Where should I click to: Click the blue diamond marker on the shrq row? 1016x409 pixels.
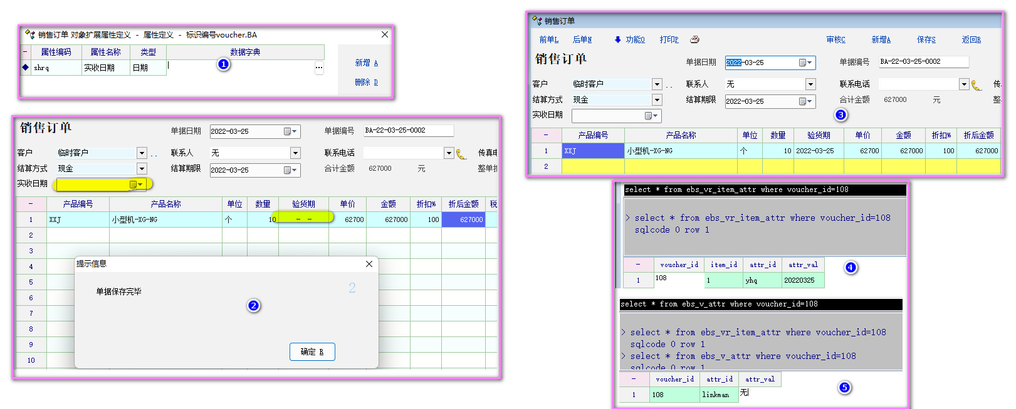pos(25,68)
